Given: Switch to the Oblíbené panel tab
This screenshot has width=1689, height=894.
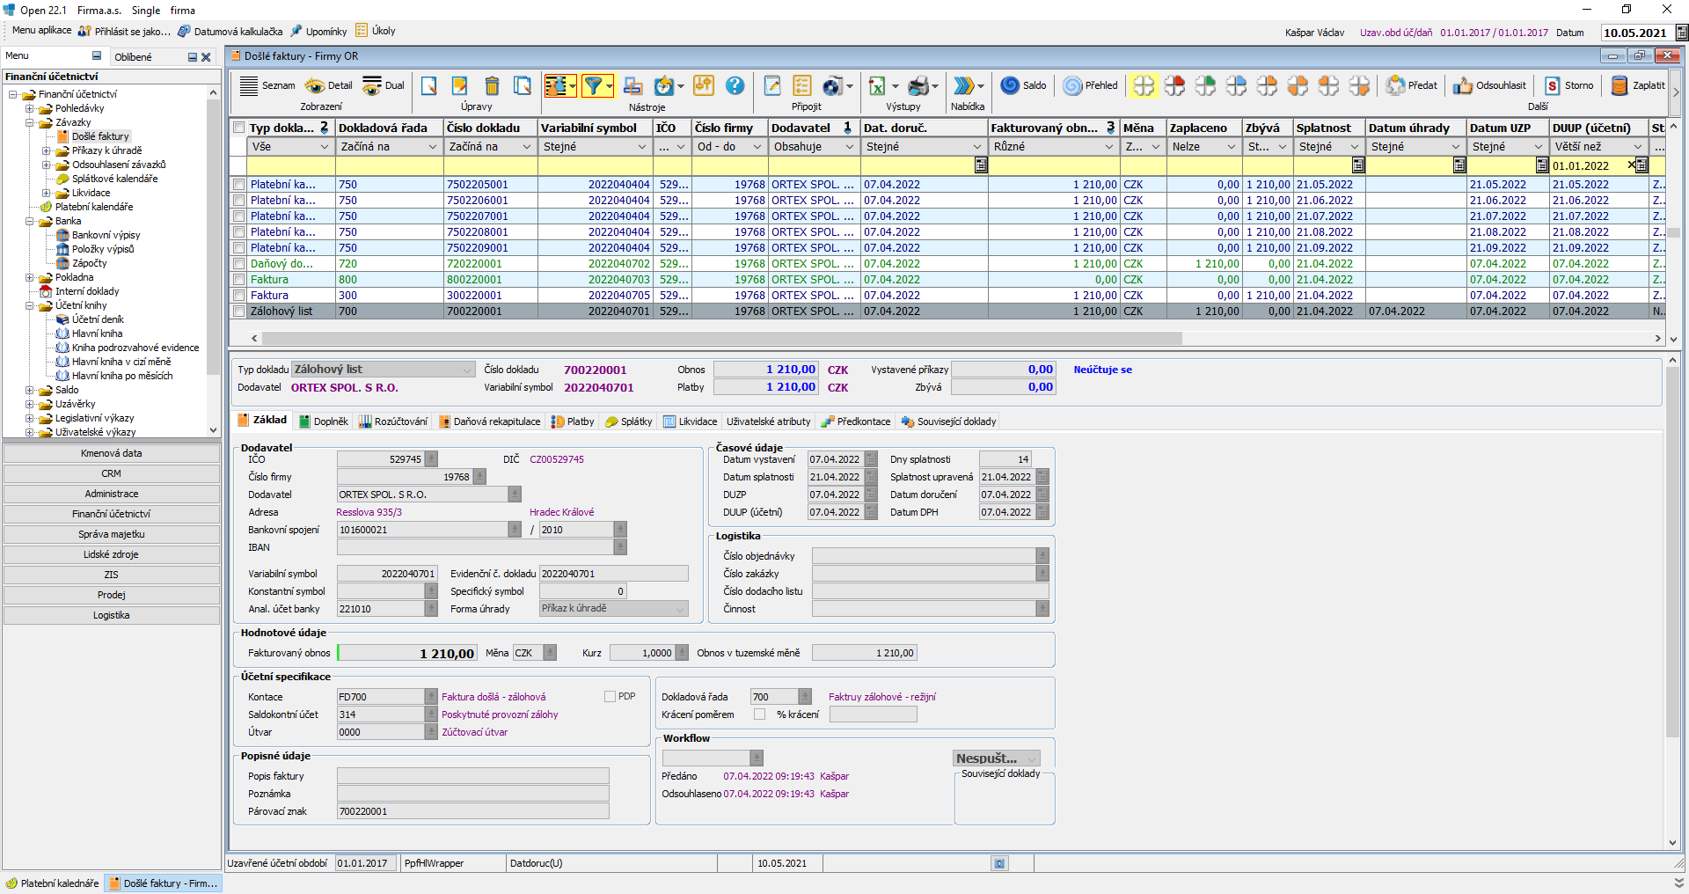Looking at the screenshot, I should coord(133,57).
